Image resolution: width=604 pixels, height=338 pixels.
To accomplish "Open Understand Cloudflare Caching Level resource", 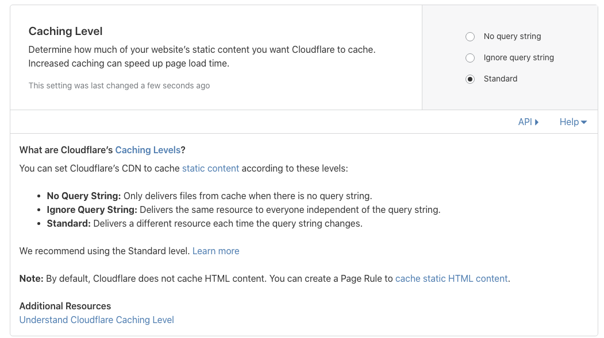I will coord(97,320).
